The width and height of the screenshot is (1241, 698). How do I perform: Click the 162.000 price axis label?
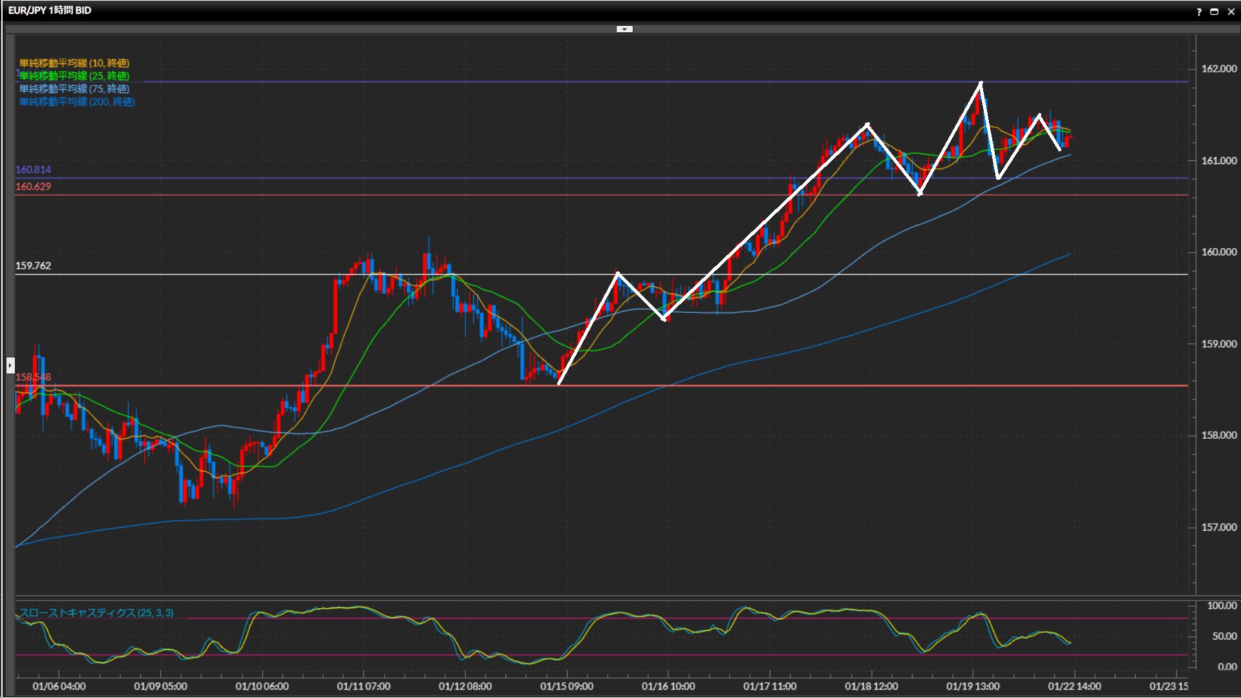(x=1218, y=69)
